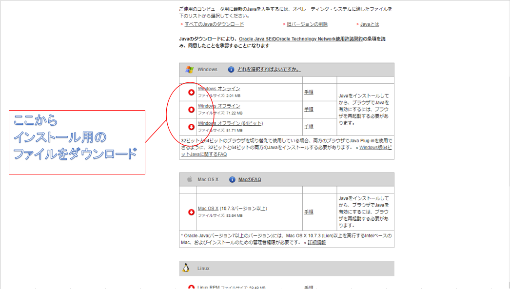Click the Windows section header label
Screen dimensions: 510x289
coord(207,70)
